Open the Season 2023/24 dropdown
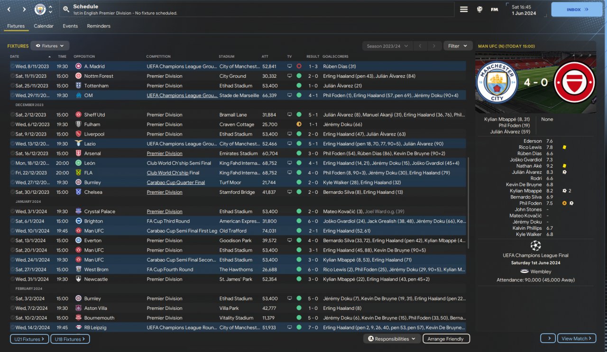Viewport: 607px width, 352px height. coord(387,46)
